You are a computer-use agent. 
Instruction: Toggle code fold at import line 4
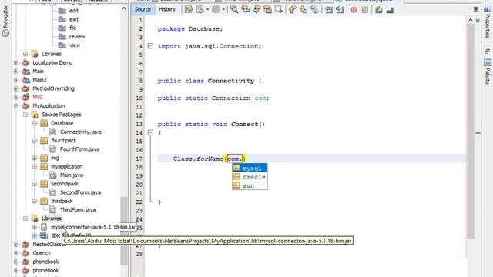coord(151,46)
